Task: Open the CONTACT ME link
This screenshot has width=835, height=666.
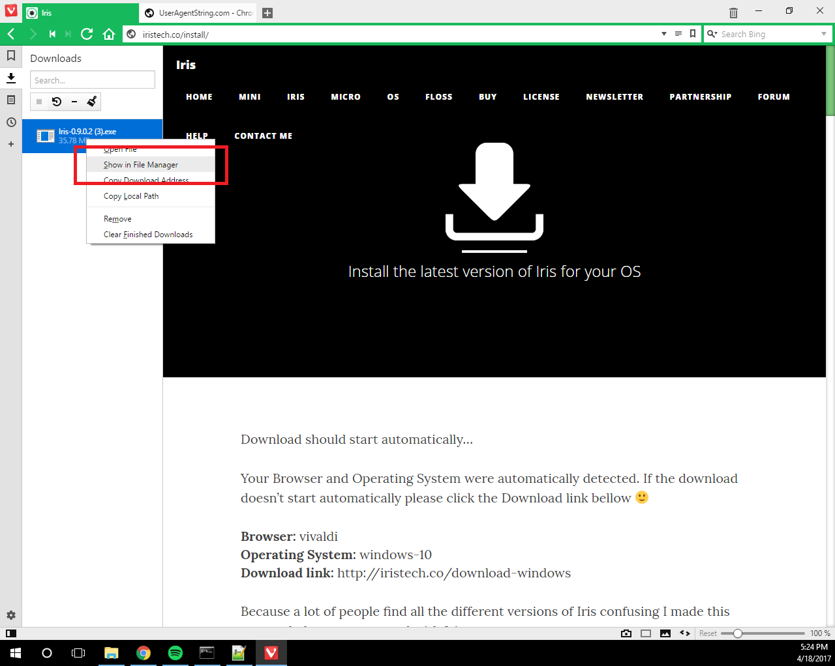Action: coord(264,136)
